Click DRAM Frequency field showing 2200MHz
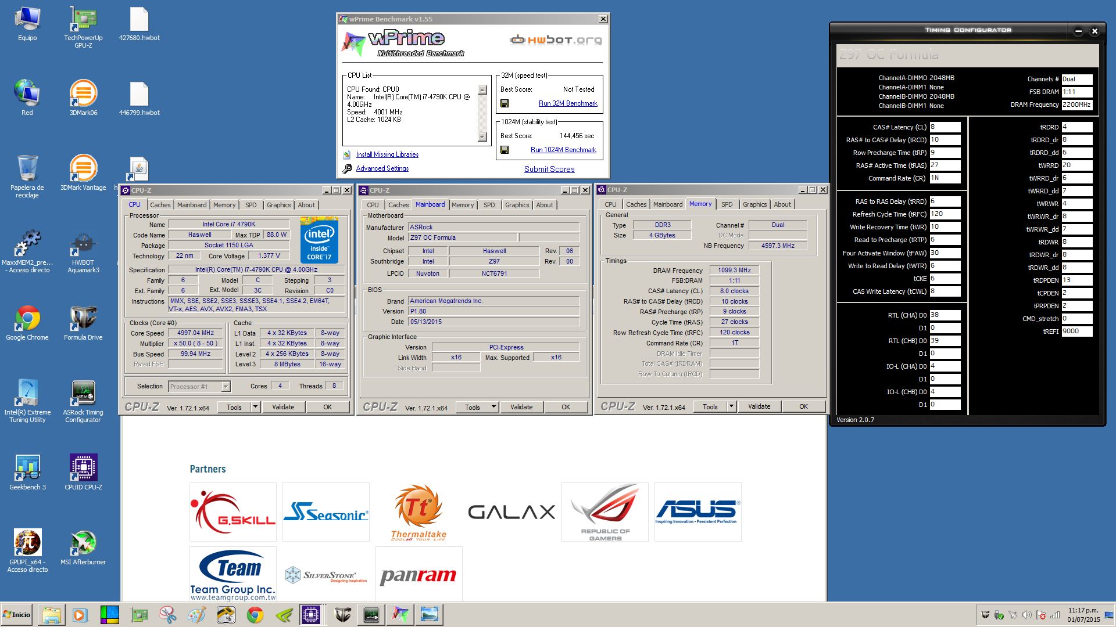Viewport: 1116px width, 627px height. [1077, 105]
